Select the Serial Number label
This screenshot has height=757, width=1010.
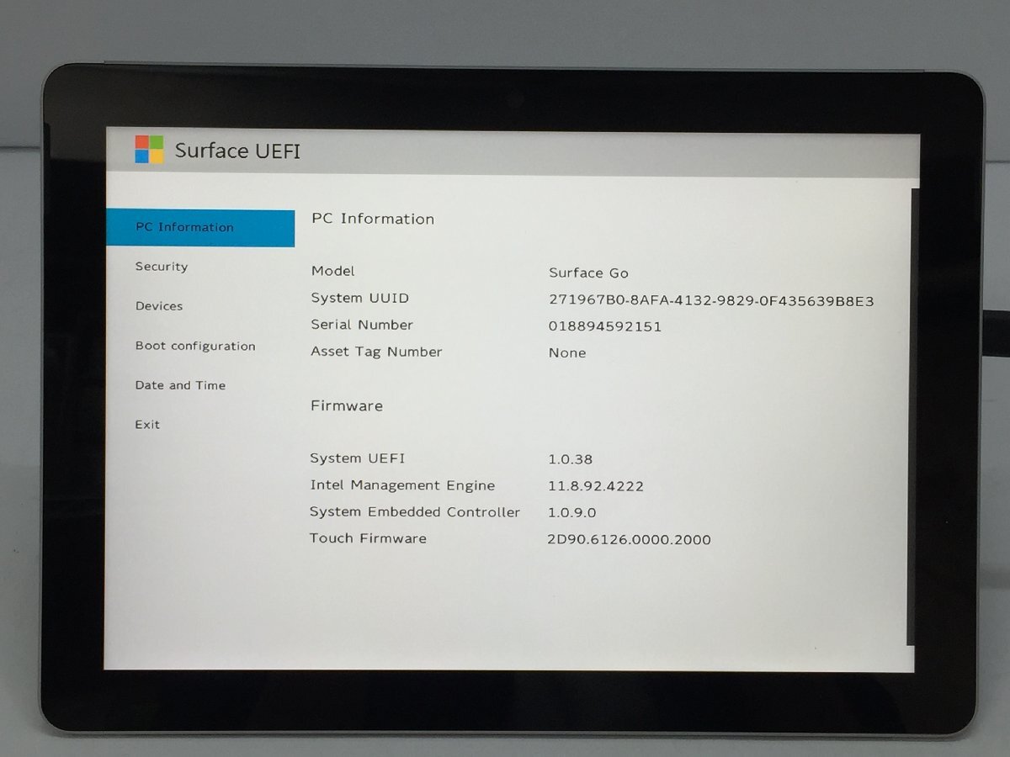362,325
